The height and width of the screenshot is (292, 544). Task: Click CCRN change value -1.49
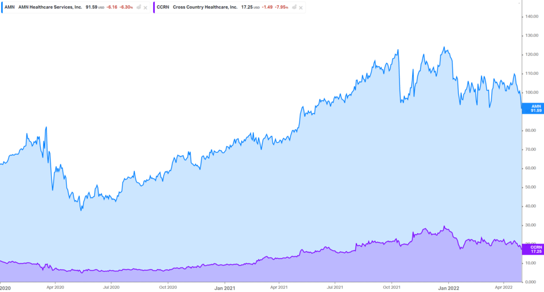[x=267, y=7]
